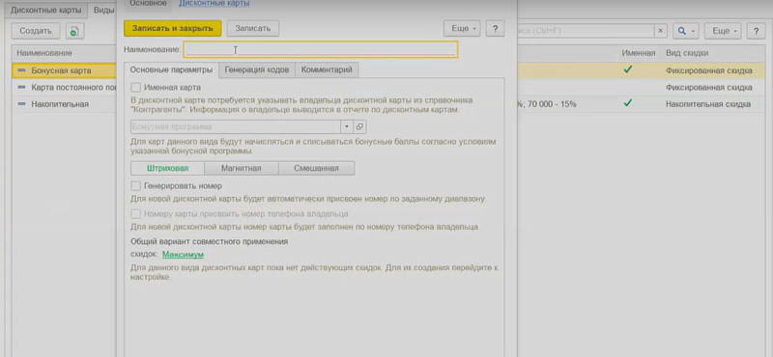Click into the Наименование input field
773x357 pixels.
(x=321, y=49)
